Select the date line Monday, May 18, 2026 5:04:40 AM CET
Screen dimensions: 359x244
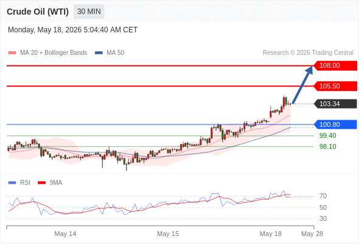[x=72, y=30]
